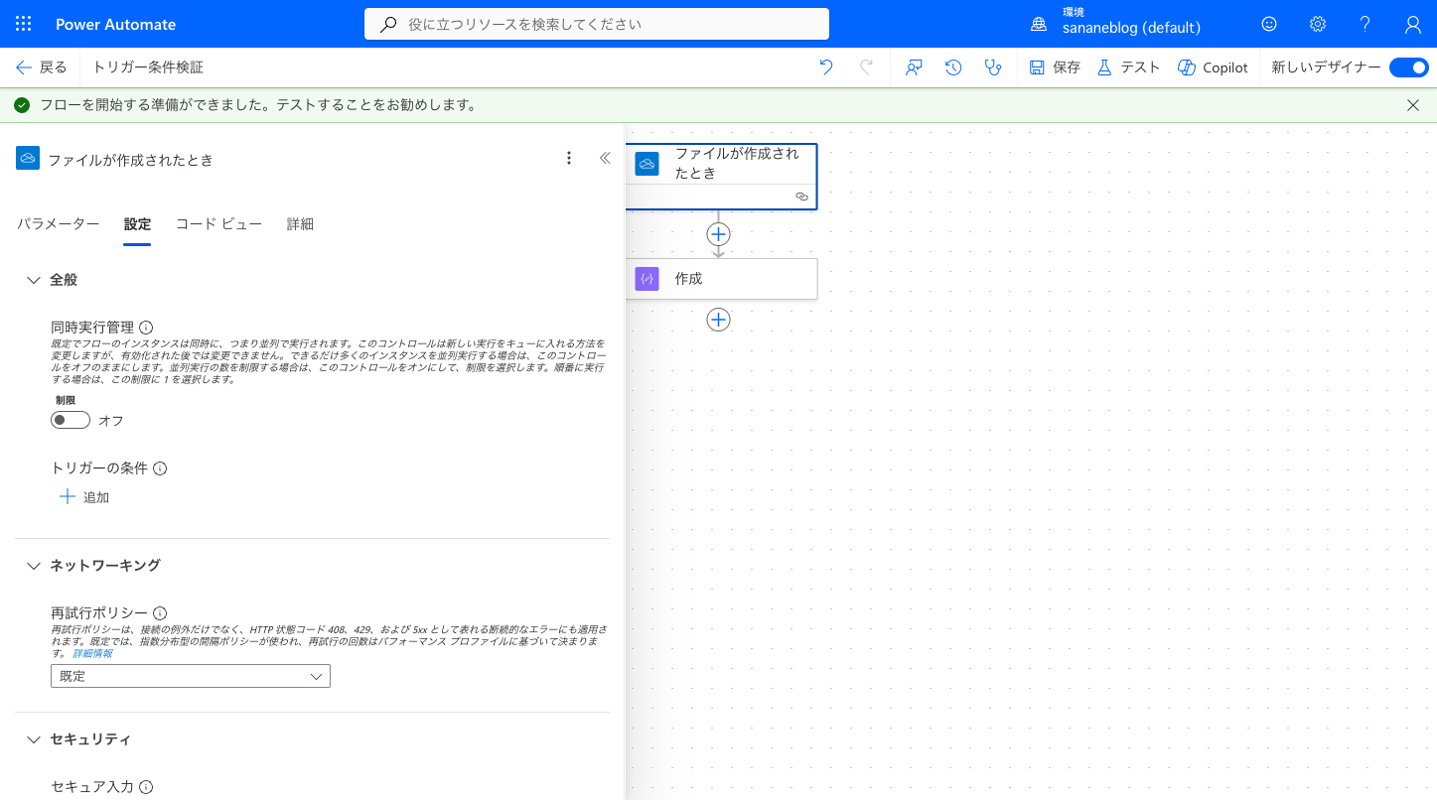Save the flow with 保存
The height and width of the screenshot is (800, 1437).
[x=1055, y=67]
